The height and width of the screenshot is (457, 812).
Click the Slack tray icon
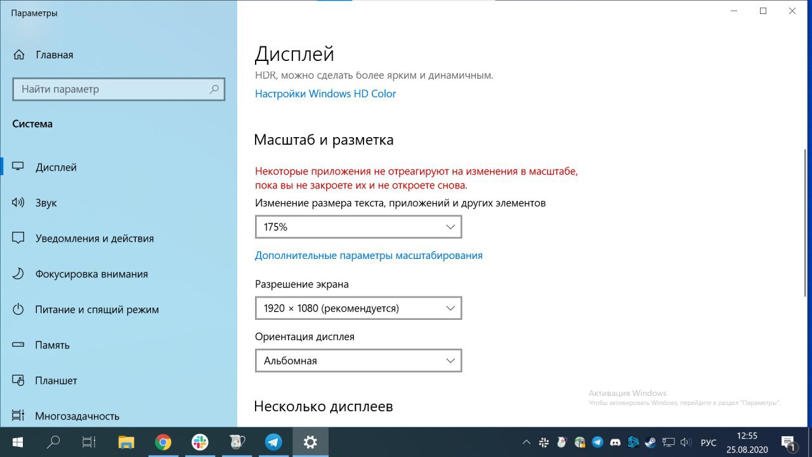[x=544, y=442]
